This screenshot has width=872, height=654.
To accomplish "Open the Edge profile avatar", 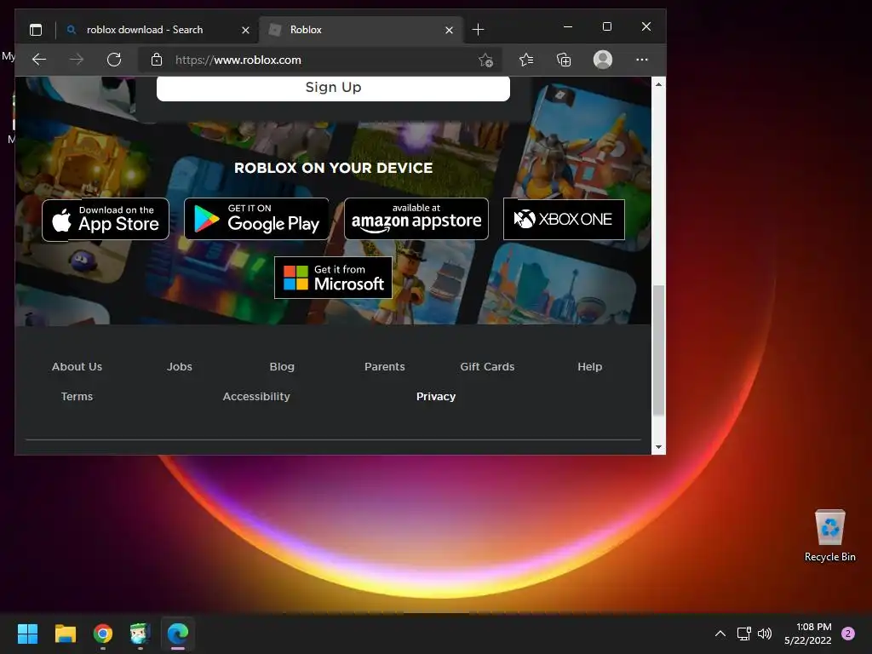I will [x=603, y=60].
